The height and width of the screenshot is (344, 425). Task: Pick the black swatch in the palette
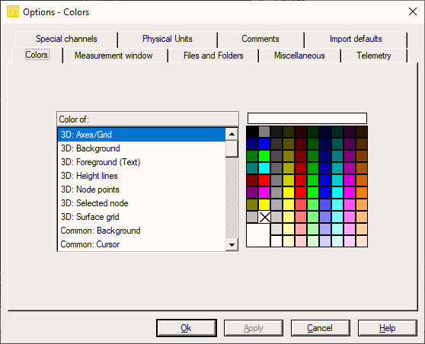tap(252, 132)
